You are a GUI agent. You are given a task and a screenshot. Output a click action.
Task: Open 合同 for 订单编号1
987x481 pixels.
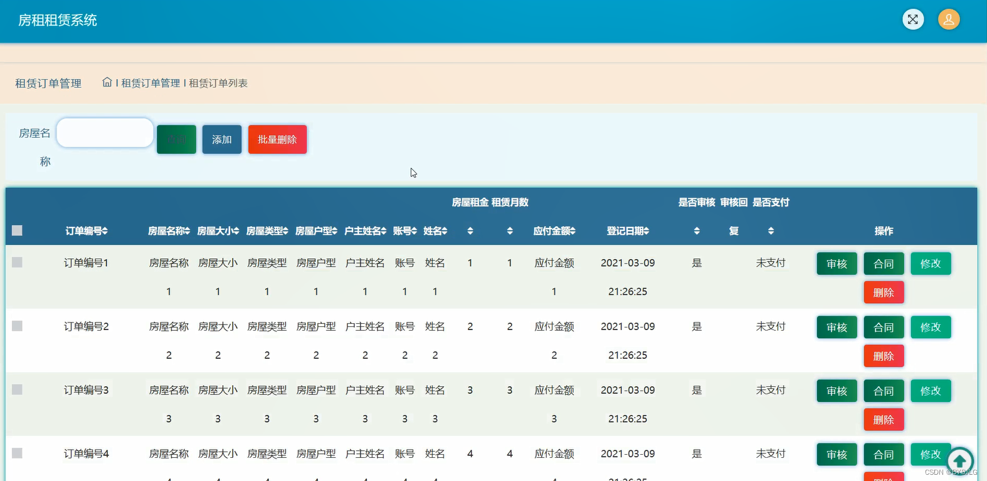click(x=884, y=264)
